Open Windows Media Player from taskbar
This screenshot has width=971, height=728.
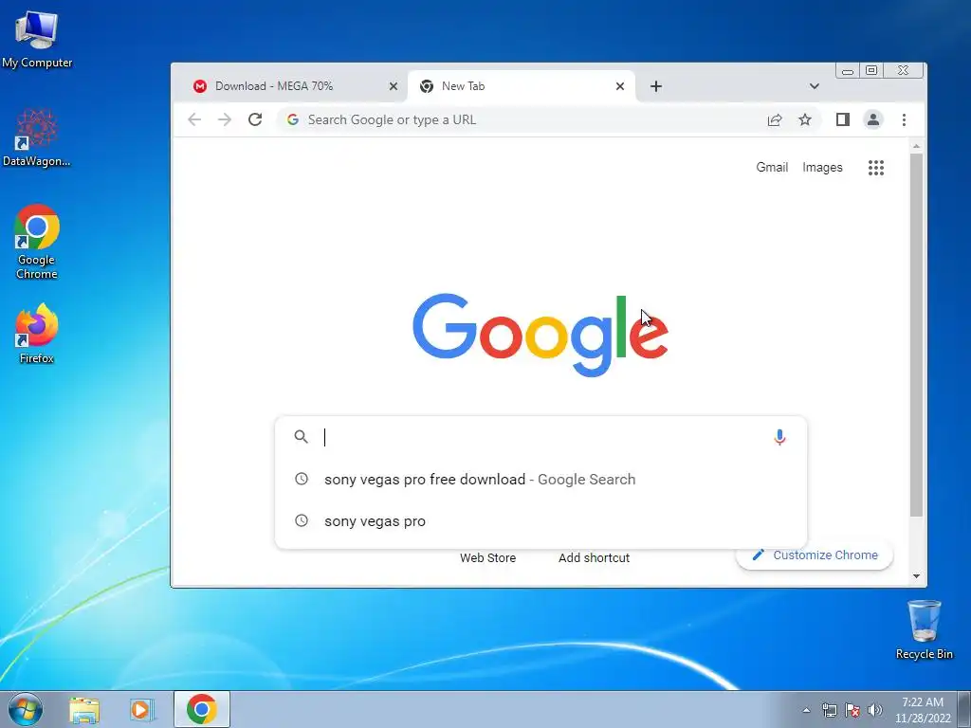coord(142,709)
